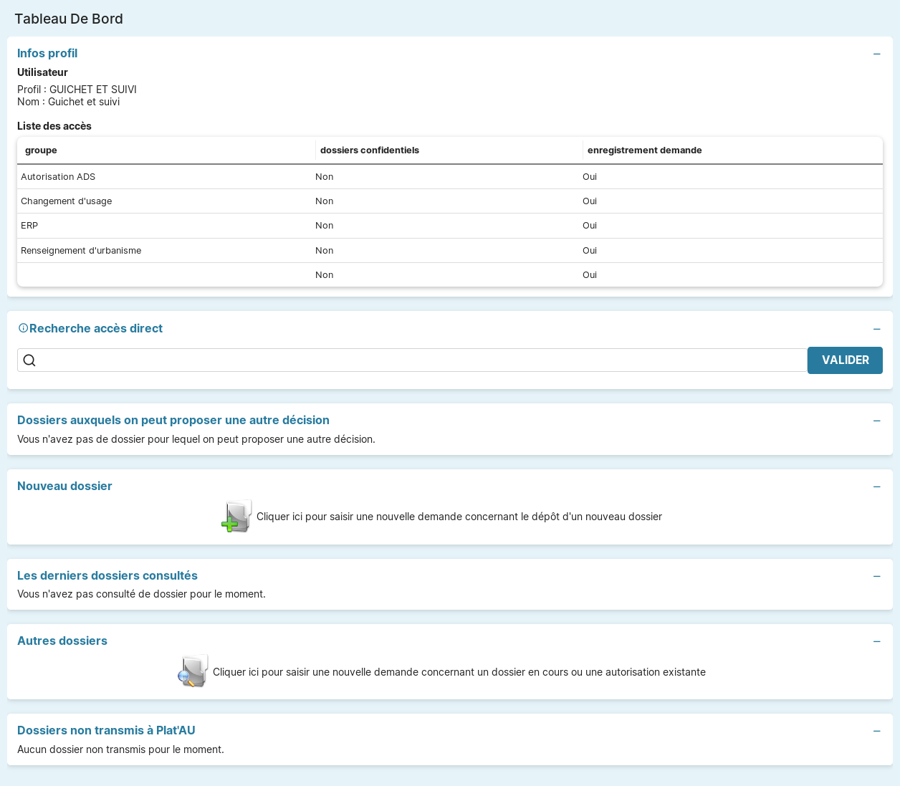Collapse the Recherche accès direct widget
The image size is (900, 786).
(876, 330)
